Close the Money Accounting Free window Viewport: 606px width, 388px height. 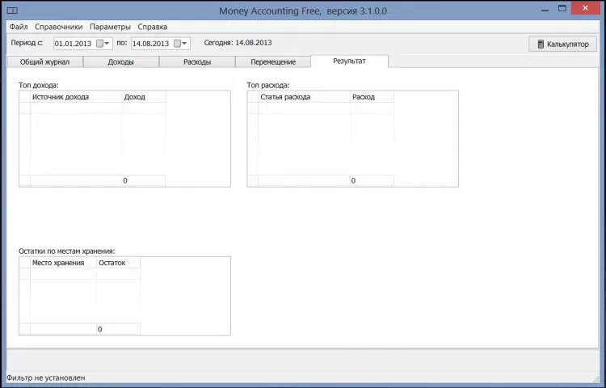click(x=585, y=9)
